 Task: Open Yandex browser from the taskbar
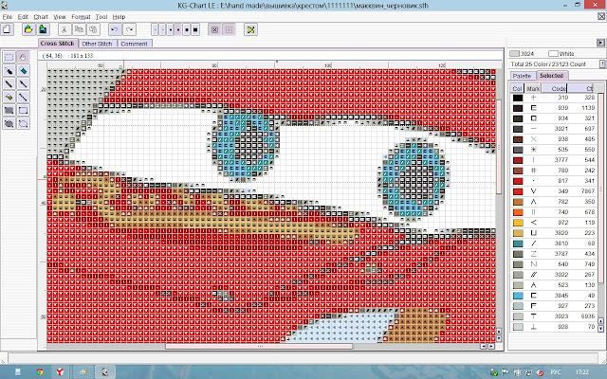click(x=60, y=372)
